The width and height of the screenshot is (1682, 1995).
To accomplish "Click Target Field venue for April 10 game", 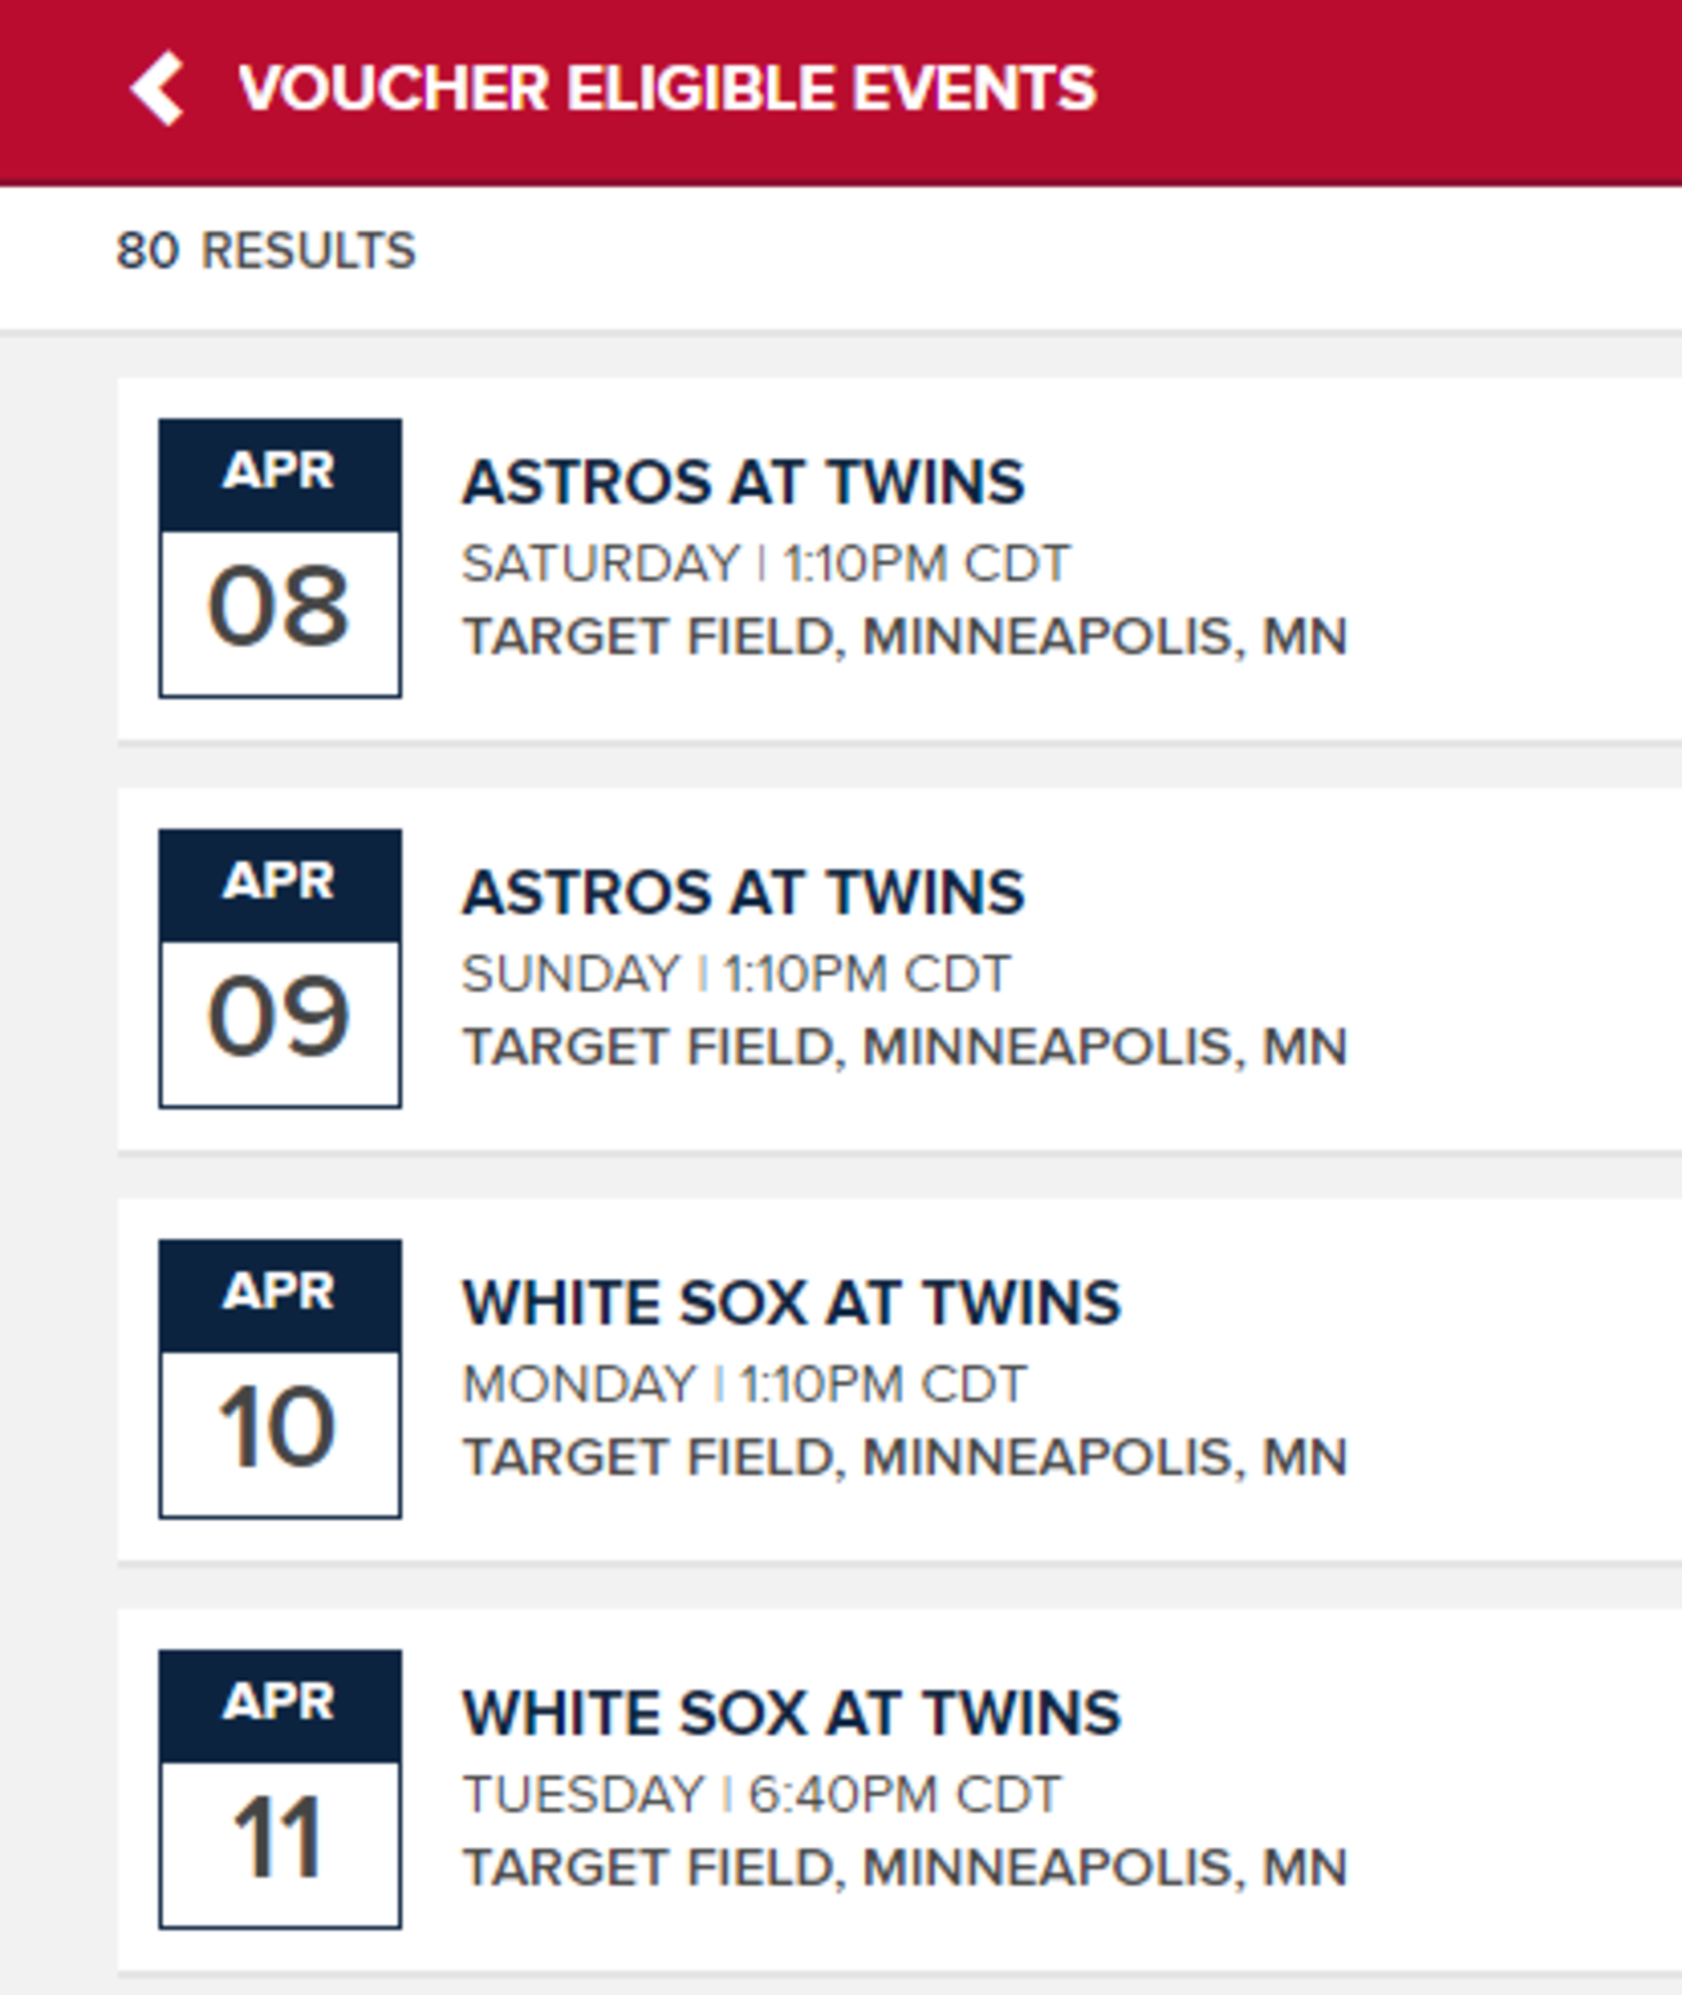I will tap(904, 1457).
